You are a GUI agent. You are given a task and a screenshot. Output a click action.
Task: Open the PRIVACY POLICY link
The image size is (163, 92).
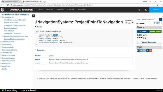pyautogui.click(x=152, y=78)
